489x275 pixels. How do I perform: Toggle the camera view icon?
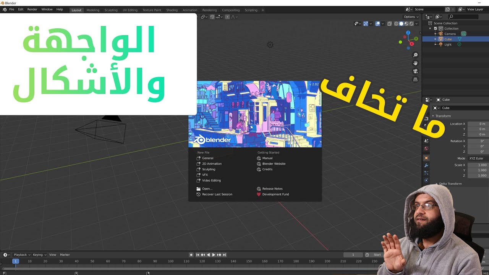[416, 71]
